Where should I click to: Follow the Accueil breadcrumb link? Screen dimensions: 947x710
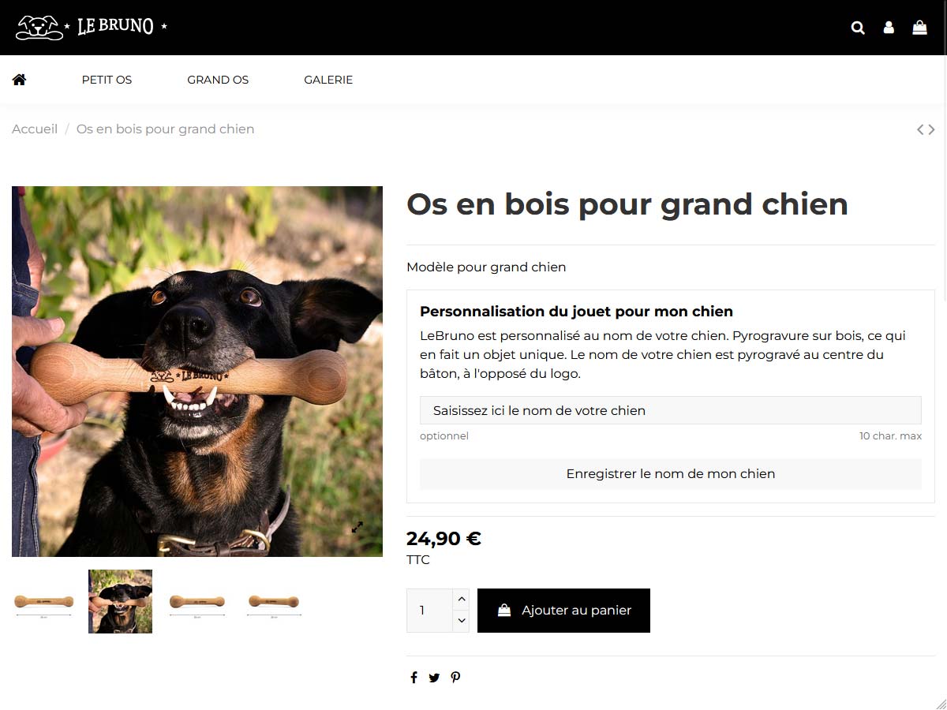[35, 129]
